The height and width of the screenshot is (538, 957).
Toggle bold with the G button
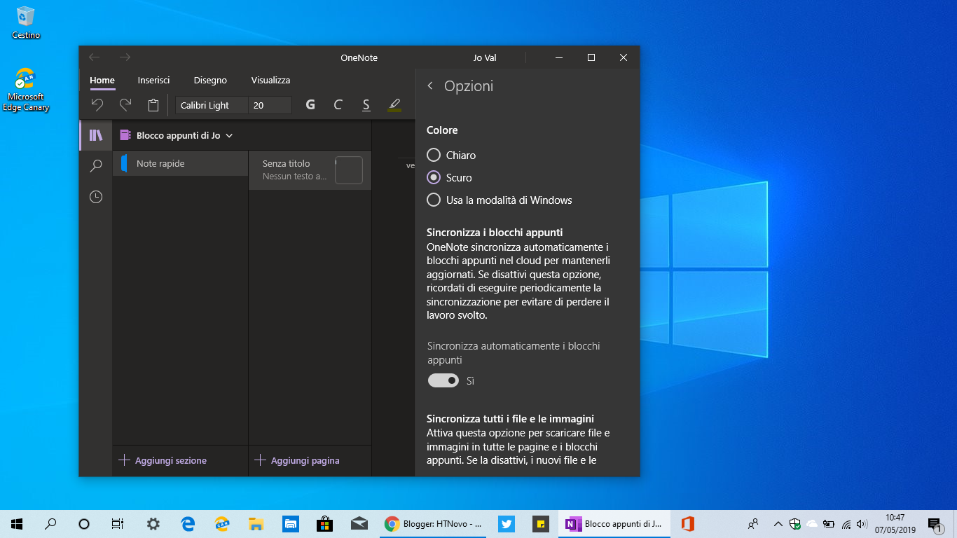coord(310,105)
